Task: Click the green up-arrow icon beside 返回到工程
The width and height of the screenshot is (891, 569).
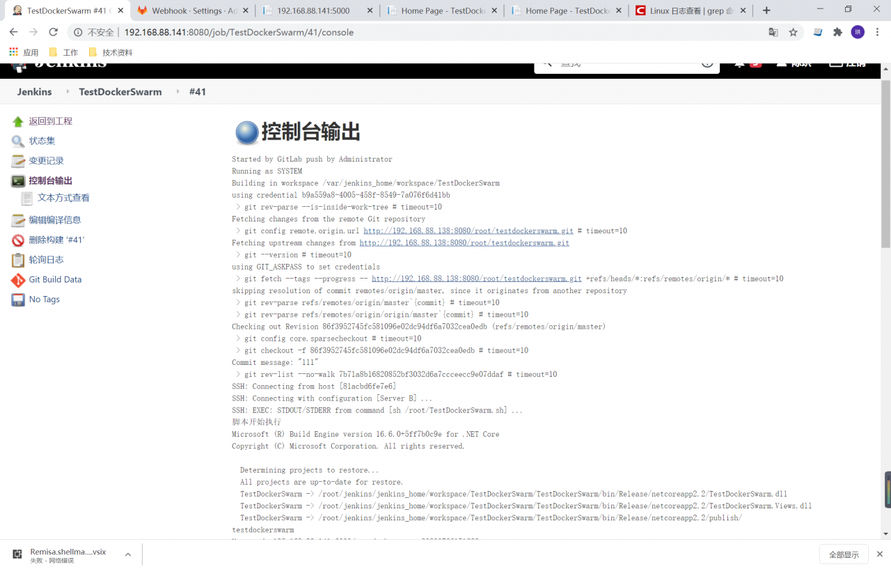Action: pos(18,121)
